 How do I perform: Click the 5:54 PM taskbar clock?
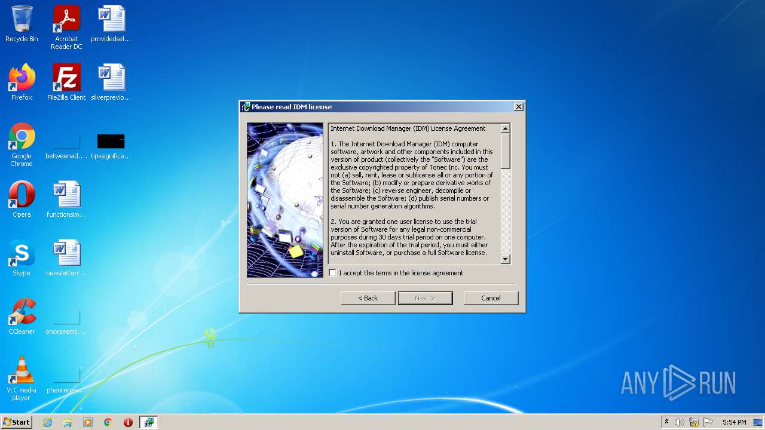point(734,422)
